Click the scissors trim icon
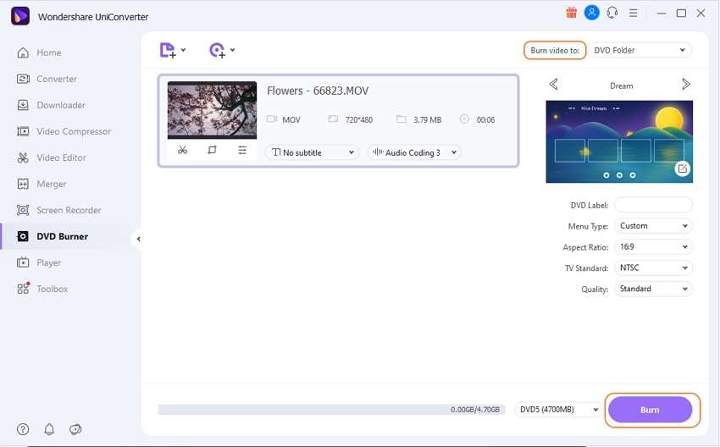 182,150
